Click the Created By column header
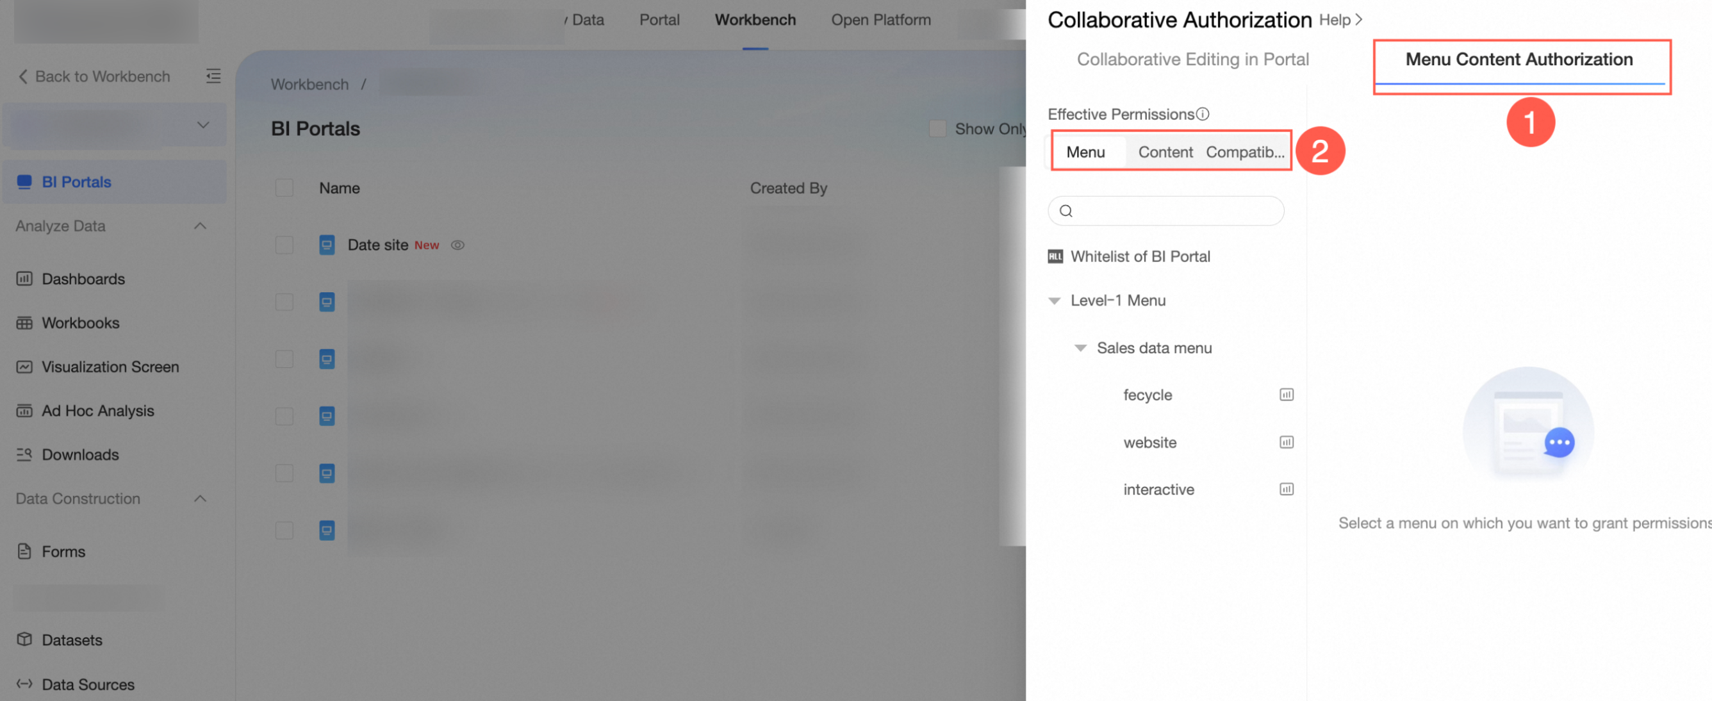Screen dimensions: 1712x701 click(x=788, y=188)
